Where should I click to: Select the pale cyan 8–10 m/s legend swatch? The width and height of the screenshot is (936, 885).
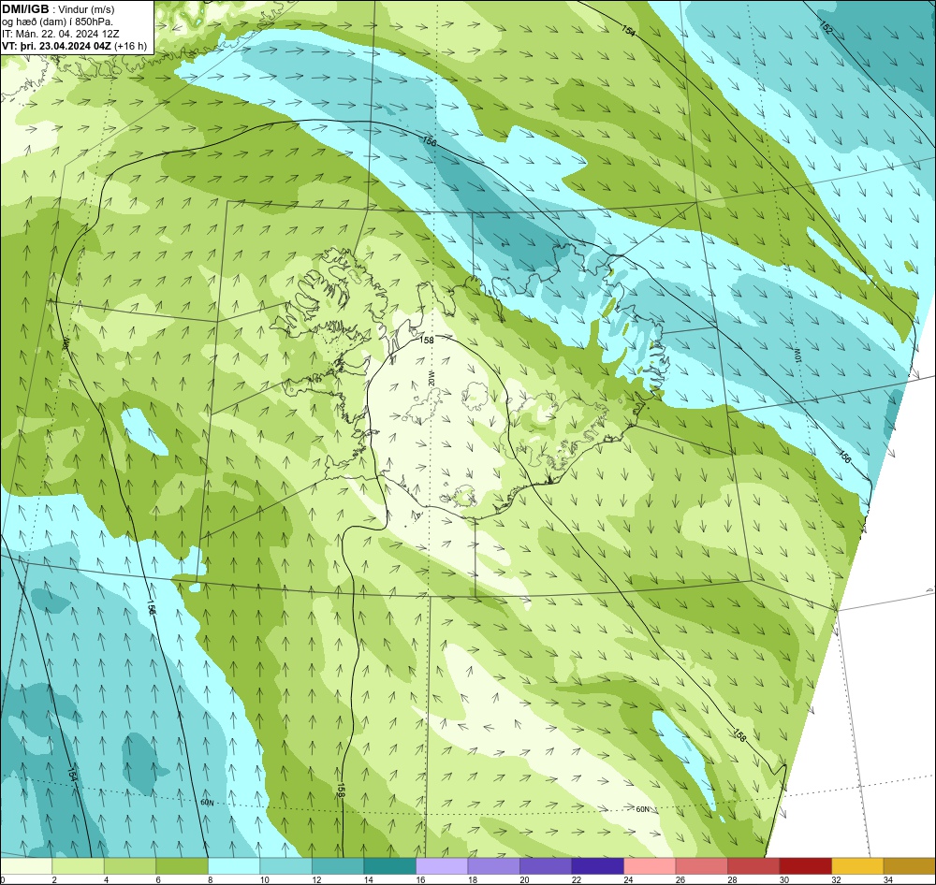click(x=234, y=865)
